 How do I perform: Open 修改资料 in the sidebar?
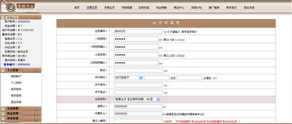click(x=16, y=89)
